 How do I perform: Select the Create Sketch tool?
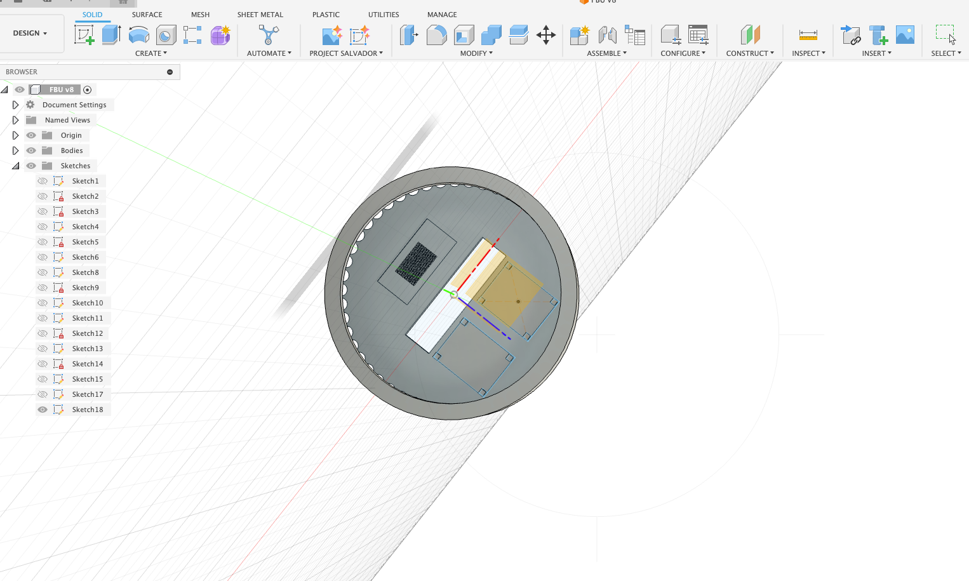84,35
